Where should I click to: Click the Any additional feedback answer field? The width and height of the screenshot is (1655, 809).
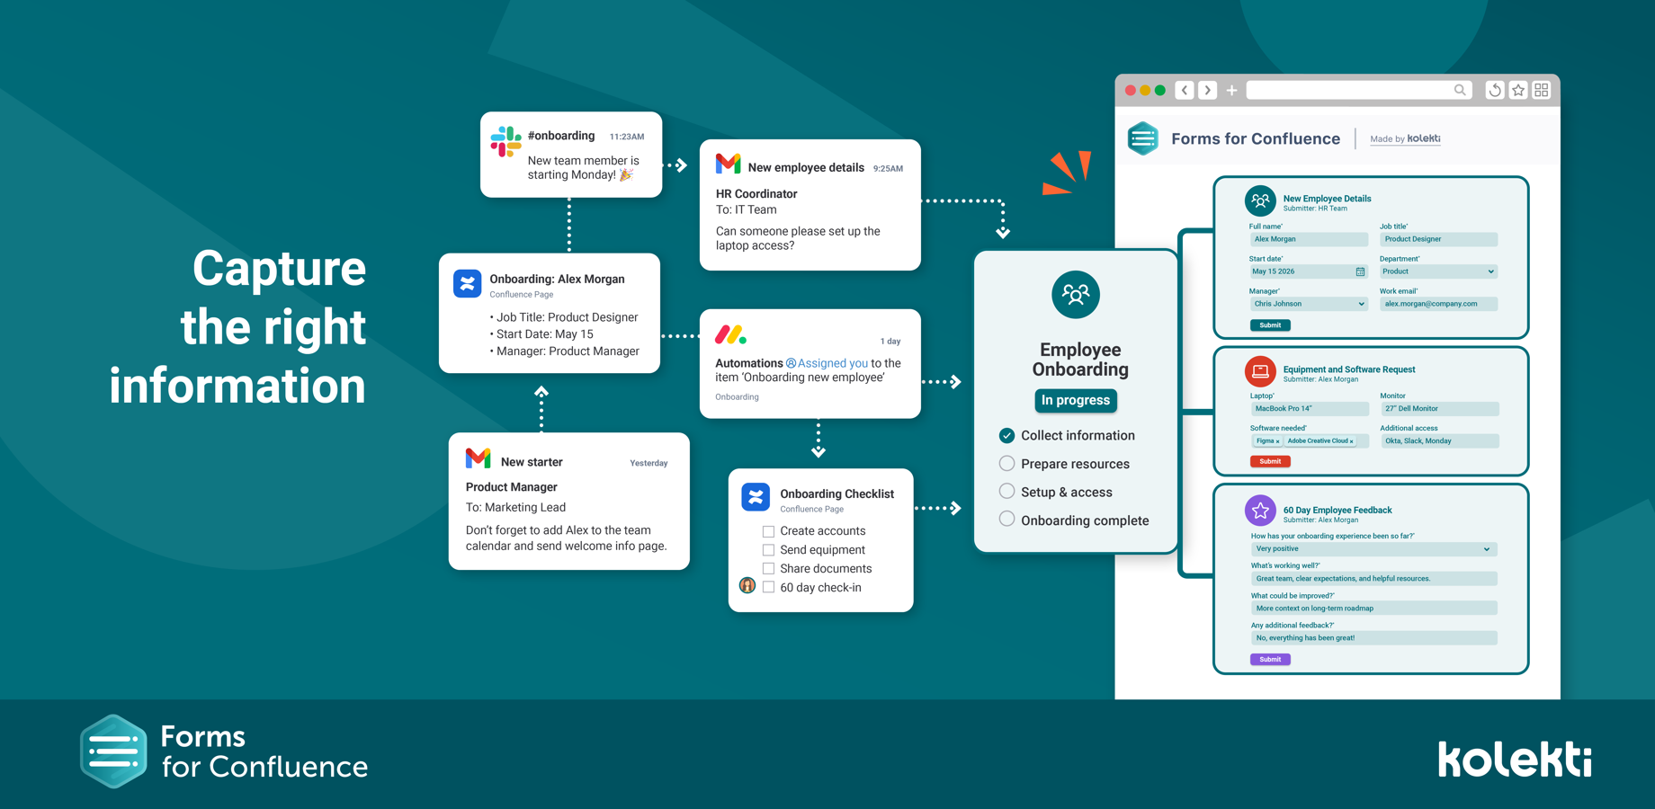(x=1373, y=638)
